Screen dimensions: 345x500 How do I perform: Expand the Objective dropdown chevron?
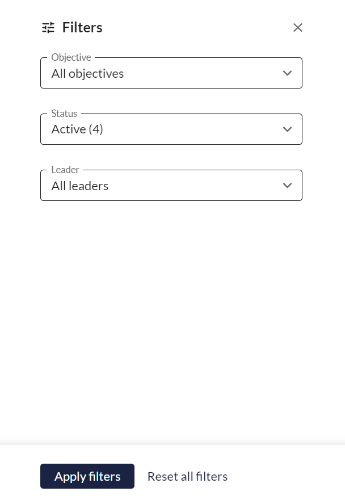click(287, 73)
